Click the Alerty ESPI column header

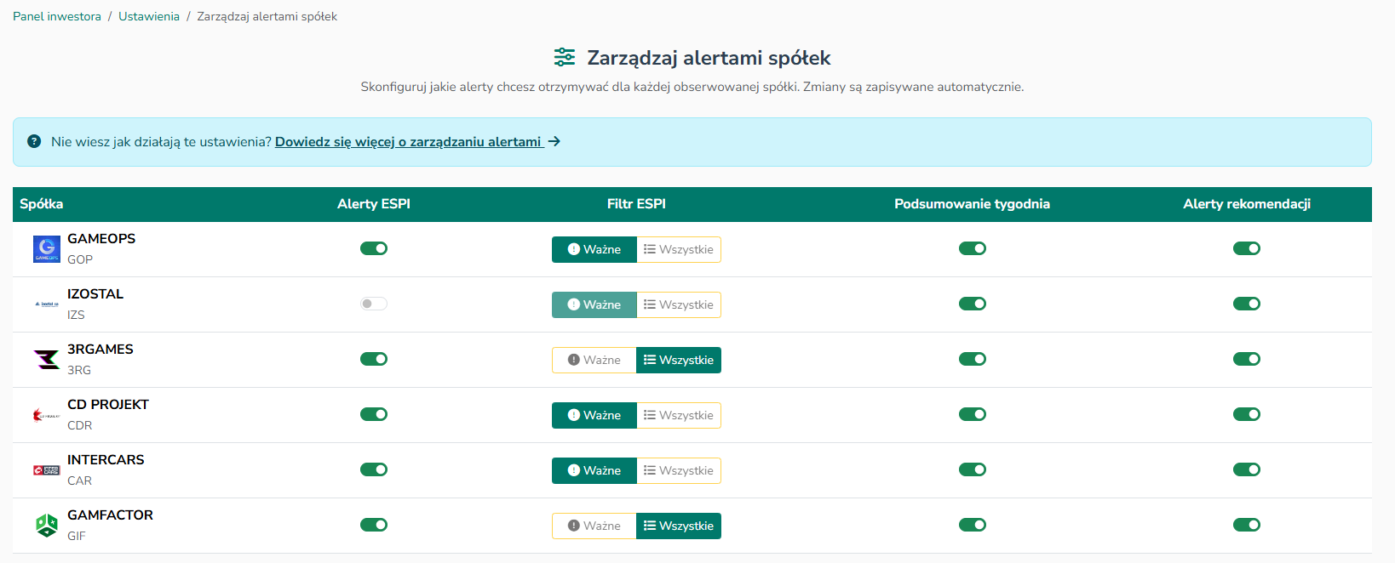[x=374, y=204]
